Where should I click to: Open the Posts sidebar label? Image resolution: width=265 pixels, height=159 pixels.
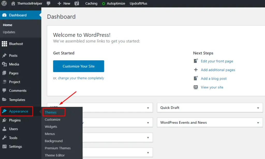click(x=13, y=55)
